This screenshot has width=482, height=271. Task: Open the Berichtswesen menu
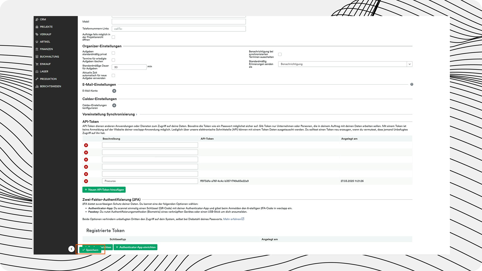point(50,86)
